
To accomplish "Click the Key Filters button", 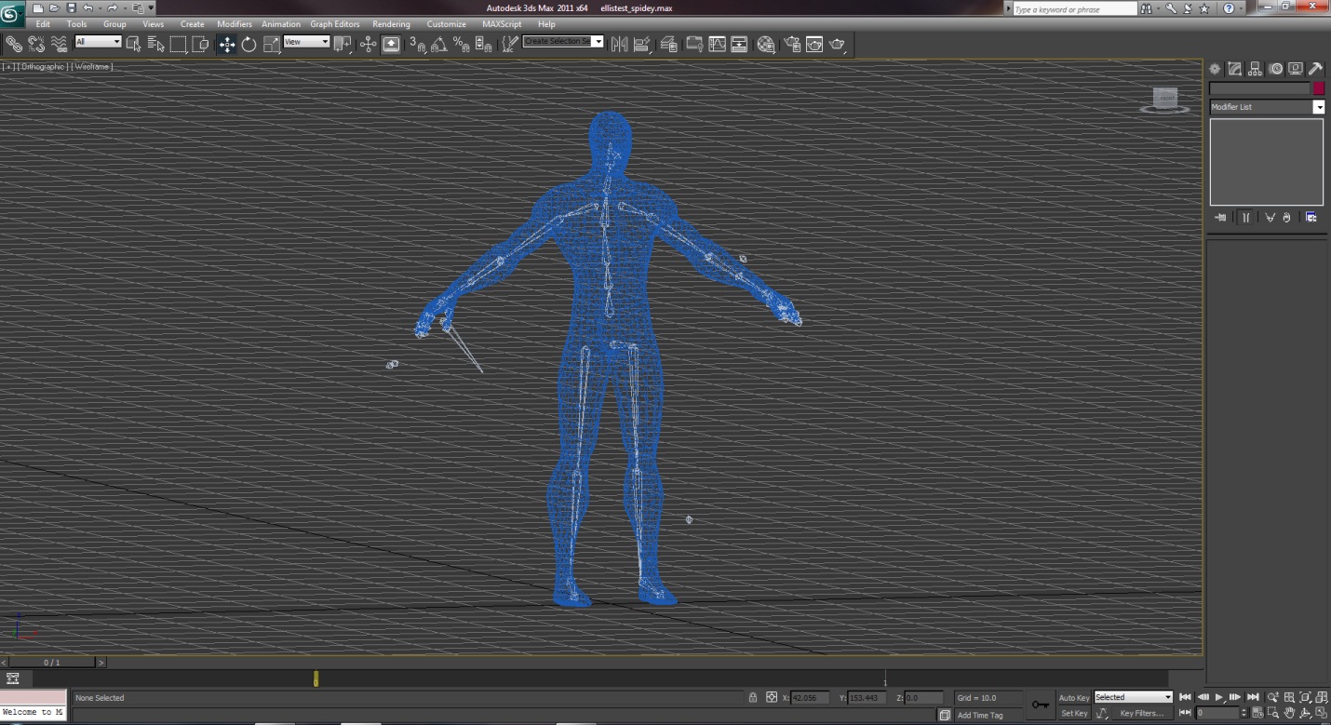I will click(x=1141, y=713).
